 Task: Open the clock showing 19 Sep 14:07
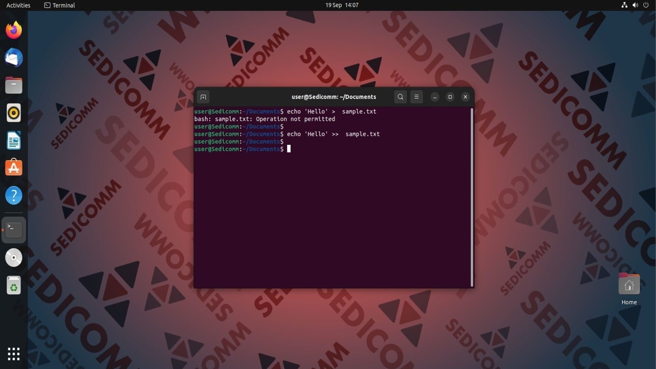point(342,5)
